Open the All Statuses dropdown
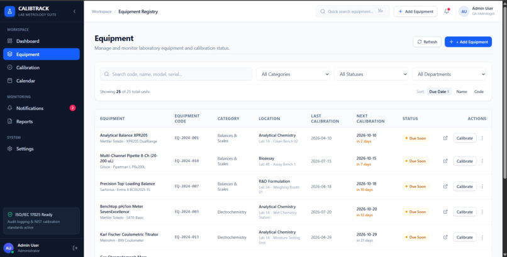This screenshot has width=507, height=257. point(371,74)
